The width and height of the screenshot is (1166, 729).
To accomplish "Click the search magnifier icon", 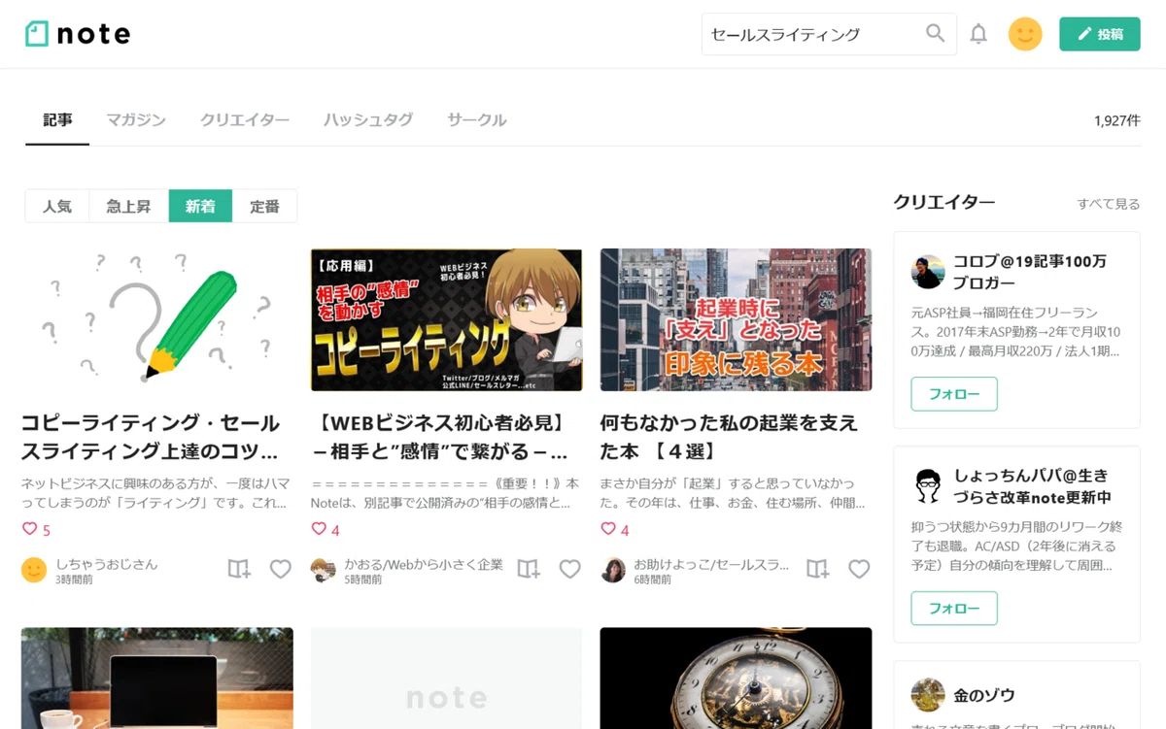I will click(x=935, y=34).
